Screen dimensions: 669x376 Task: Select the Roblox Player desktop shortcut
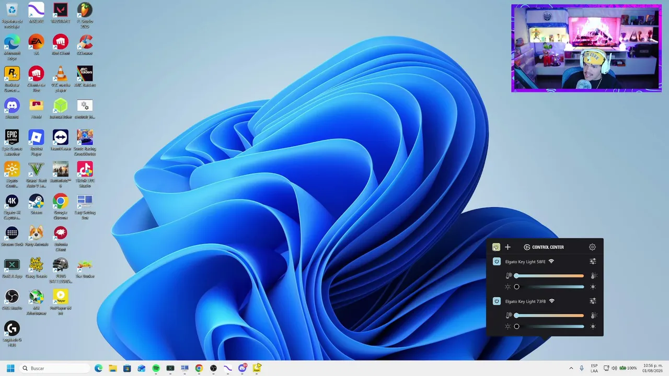36,143
